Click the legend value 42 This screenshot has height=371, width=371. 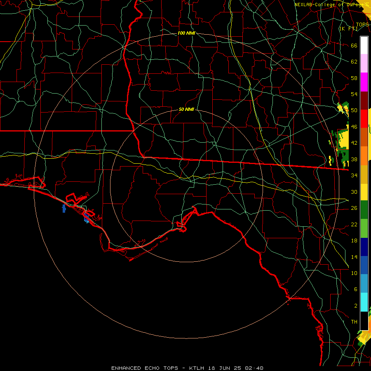354,143
